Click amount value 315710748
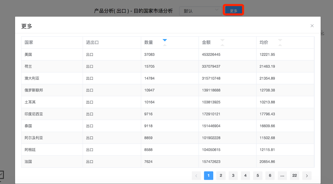333x184 pixels. coord(211,78)
